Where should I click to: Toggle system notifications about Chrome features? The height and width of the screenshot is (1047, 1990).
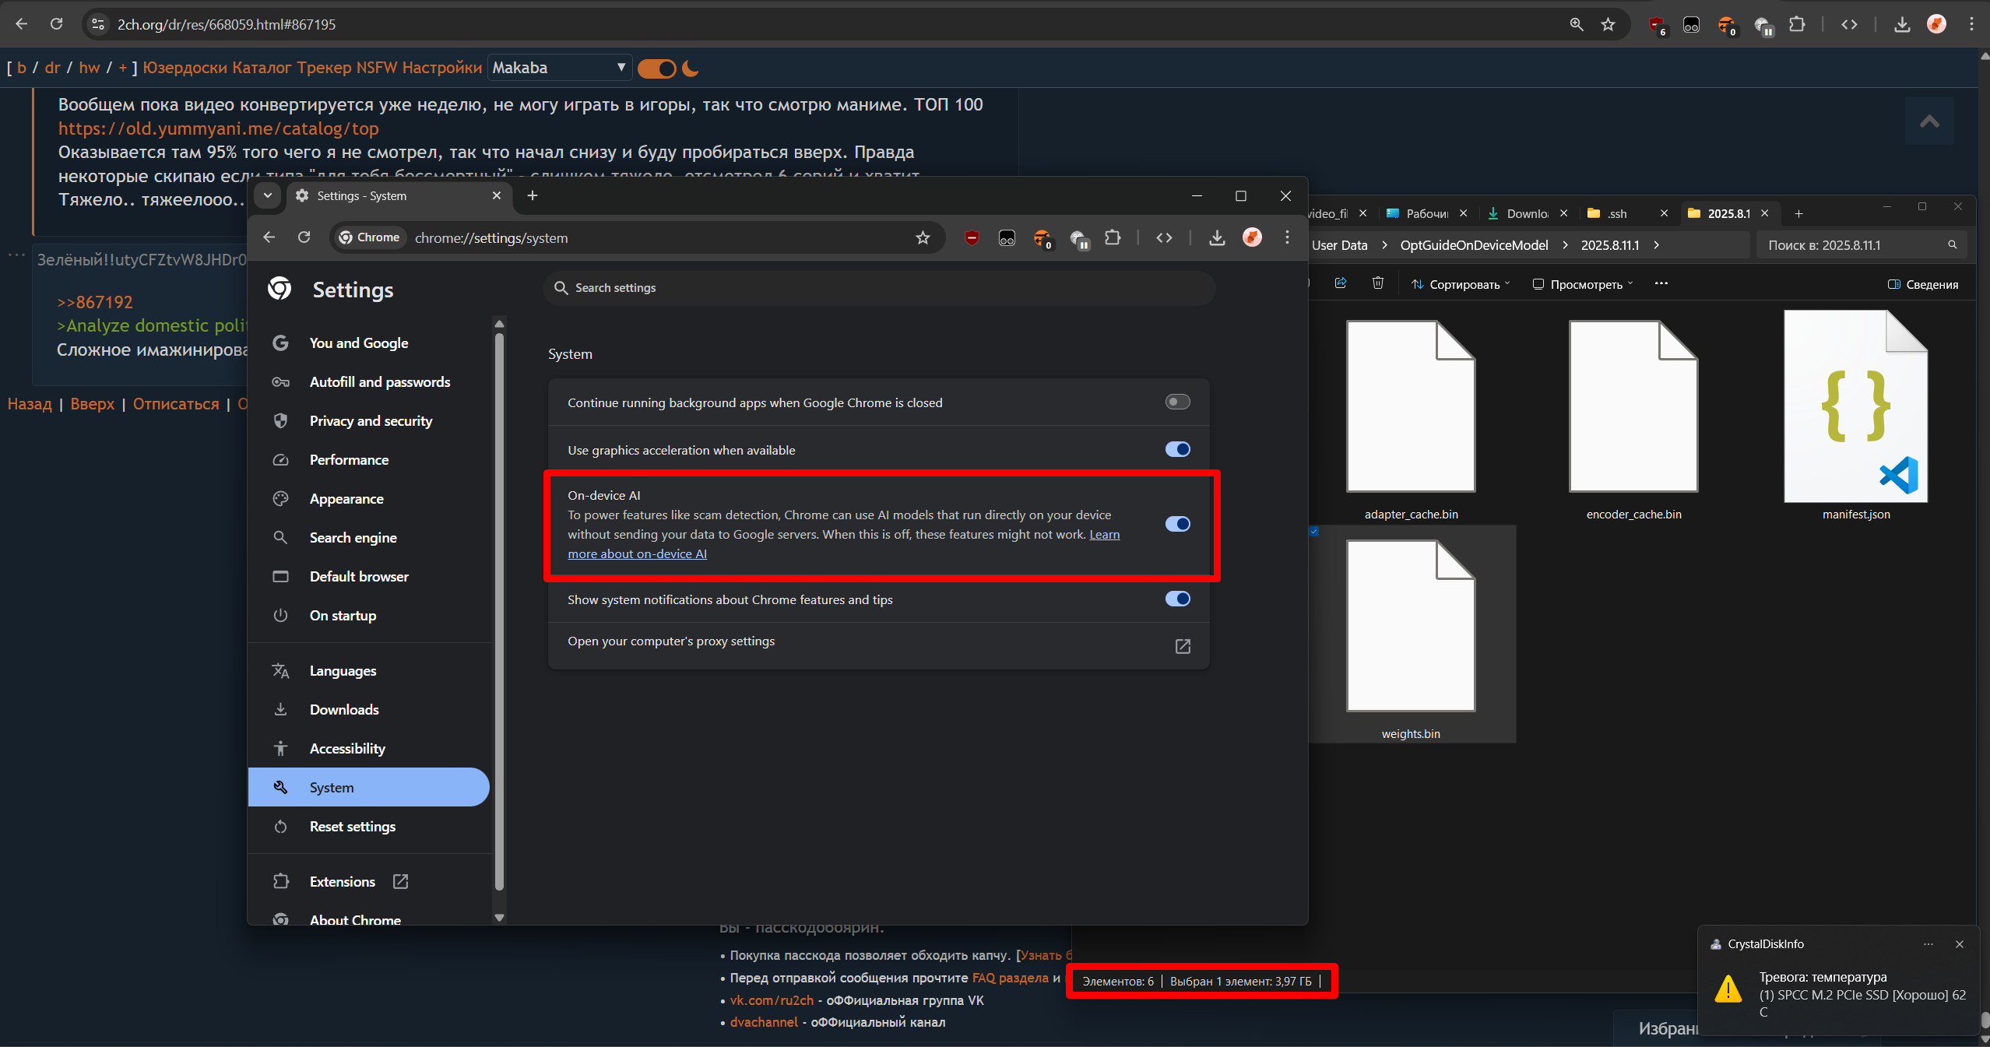(x=1177, y=599)
